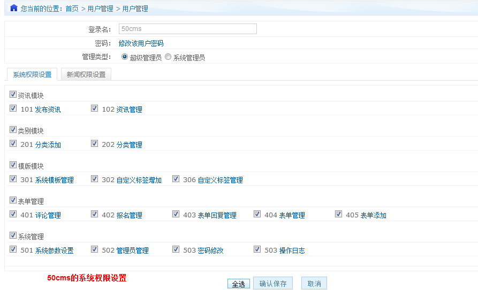Click the 修改该用户密码 link

tap(141, 43)
